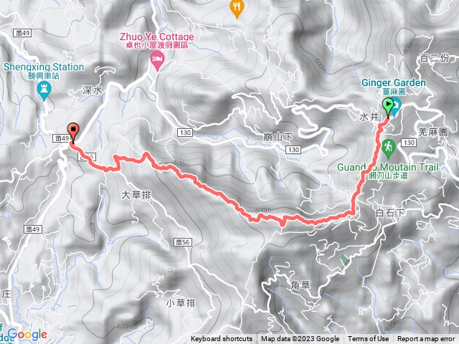Click the Guandao Mountain Trail hiker icon
Image resolution: width=459 pixels, height=344 pixels.
point(388,149)
